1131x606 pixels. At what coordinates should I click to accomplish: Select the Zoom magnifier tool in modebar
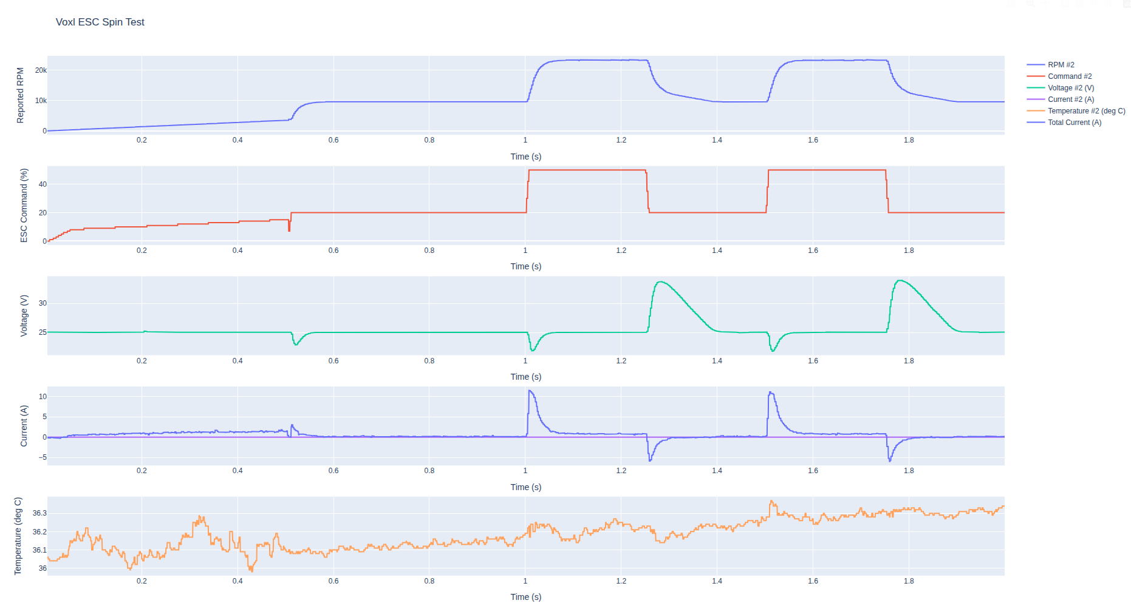(1030, 4)
